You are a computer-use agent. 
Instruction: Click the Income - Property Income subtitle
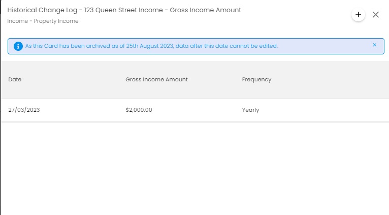coord(43,21)
